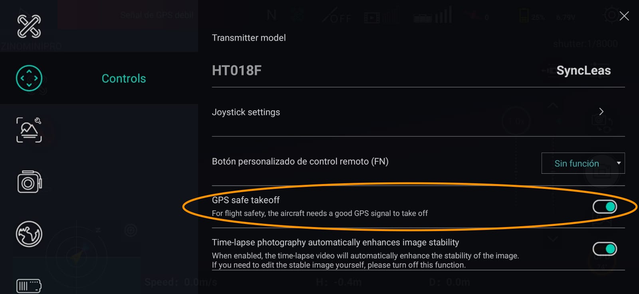639x294 pixels.
Task: Expand Joystick settings with the chevron
Action: pos(601,112)
